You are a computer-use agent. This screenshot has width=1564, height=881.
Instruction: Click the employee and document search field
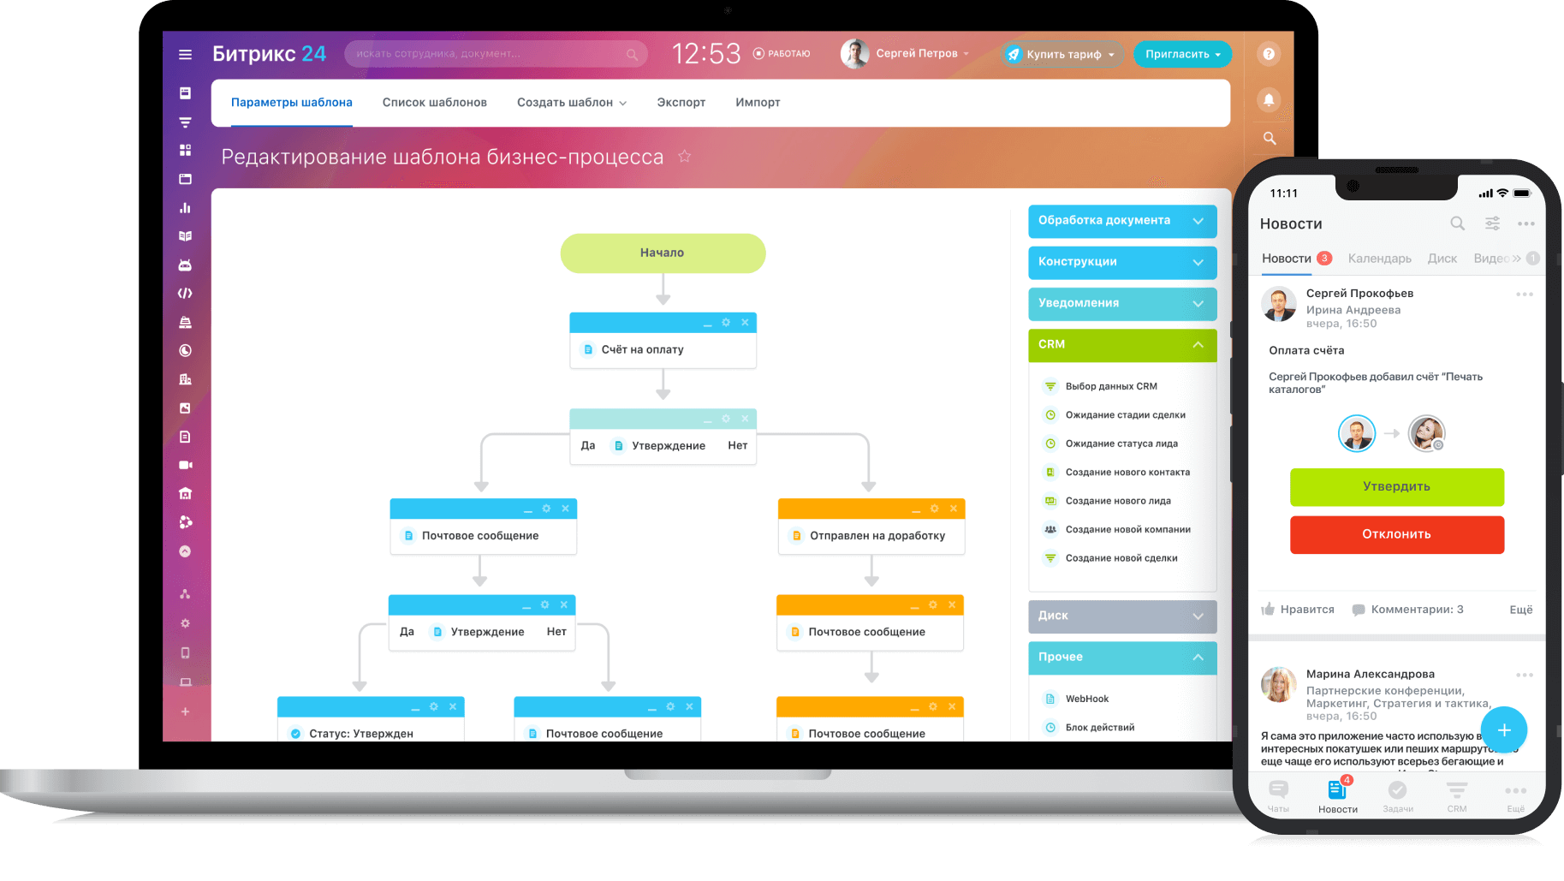(x=497, y=54)
